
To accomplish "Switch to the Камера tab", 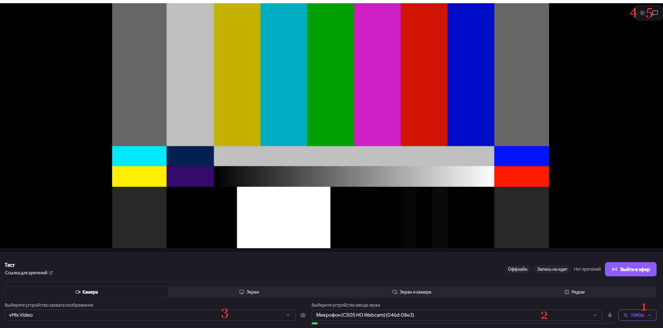I will point(87,292).
